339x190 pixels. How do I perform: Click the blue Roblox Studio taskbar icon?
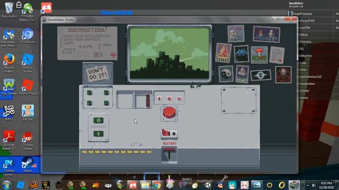[x=21, y=185]
